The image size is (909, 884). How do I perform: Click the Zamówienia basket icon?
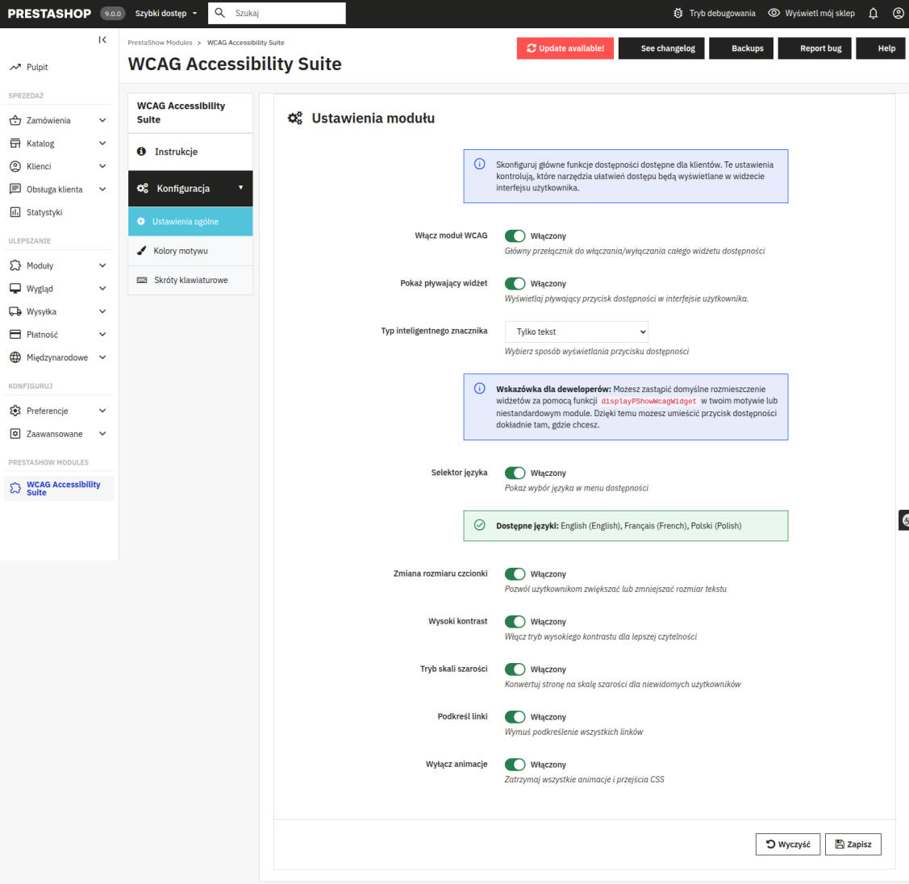(x=15, y=120)
